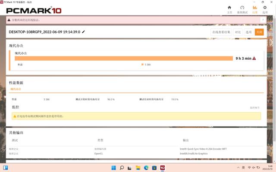The image size is (276, 172).
Task: Open taskbar Search magnifier
Action: 122,168
